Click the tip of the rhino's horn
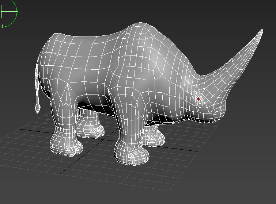 tap(261, 31)
